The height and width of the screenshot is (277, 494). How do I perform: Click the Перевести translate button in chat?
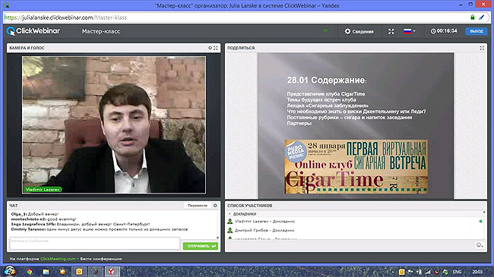click(198, 206)
